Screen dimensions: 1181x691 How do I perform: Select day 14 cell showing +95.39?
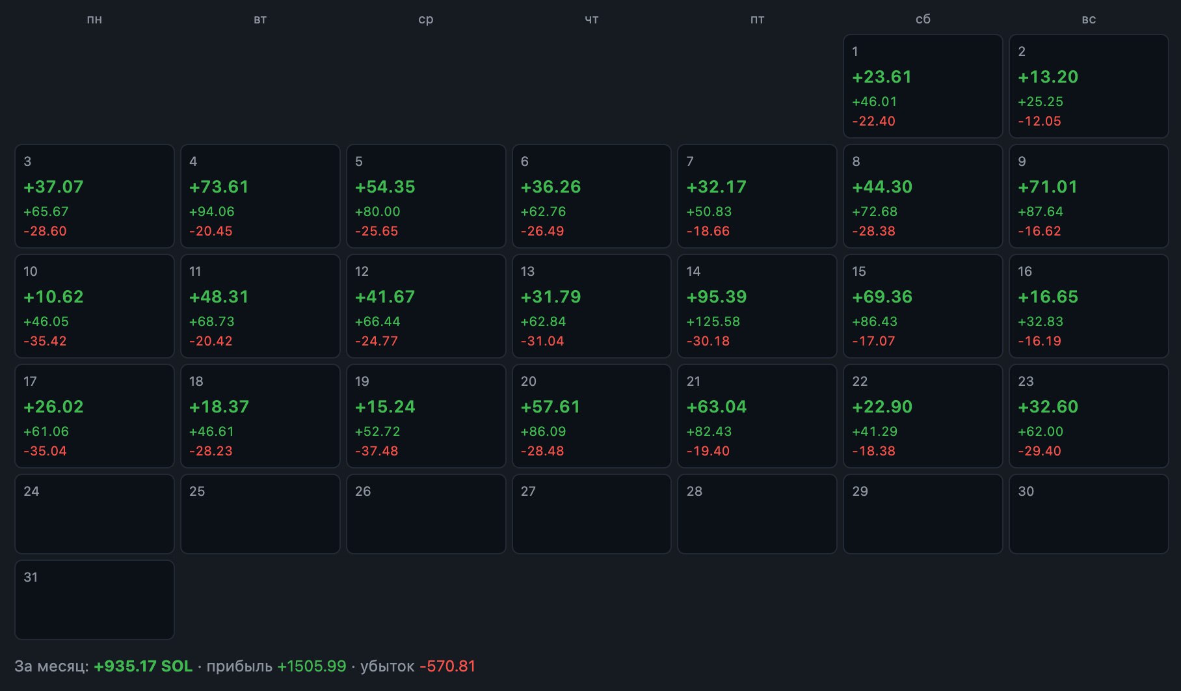tap(757, 306)
